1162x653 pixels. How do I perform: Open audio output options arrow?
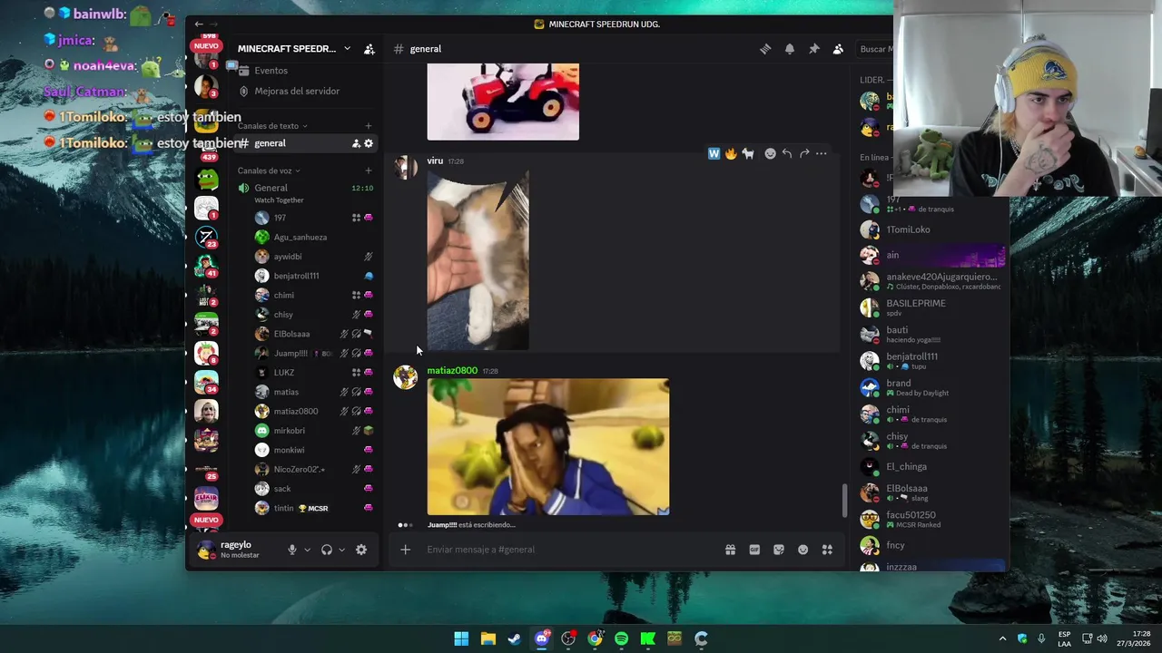(x=341, y=550)
